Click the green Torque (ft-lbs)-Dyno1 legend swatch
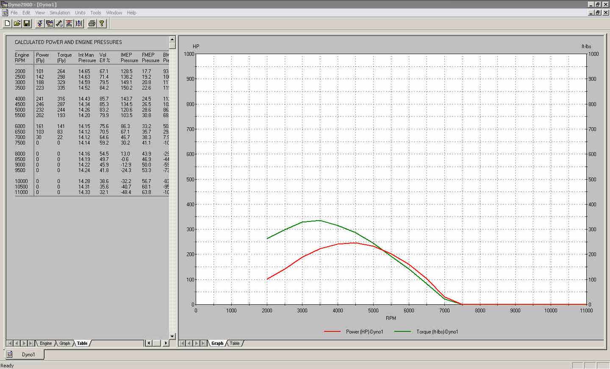 click(x=402, y=332)
